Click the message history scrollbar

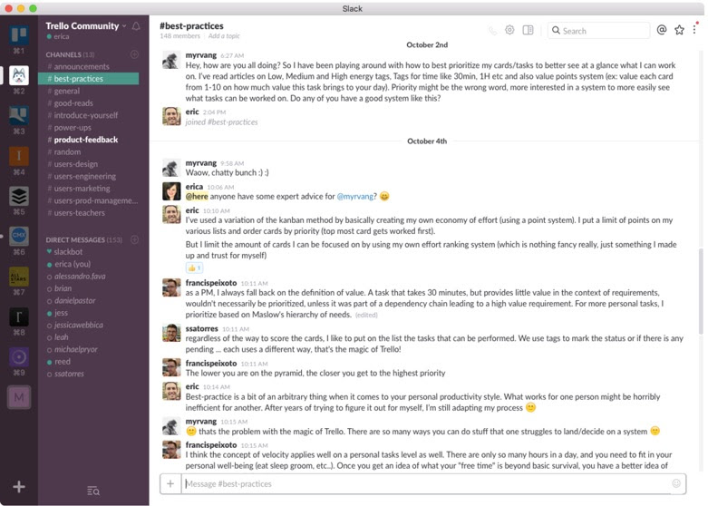click(x=701, y=291)
